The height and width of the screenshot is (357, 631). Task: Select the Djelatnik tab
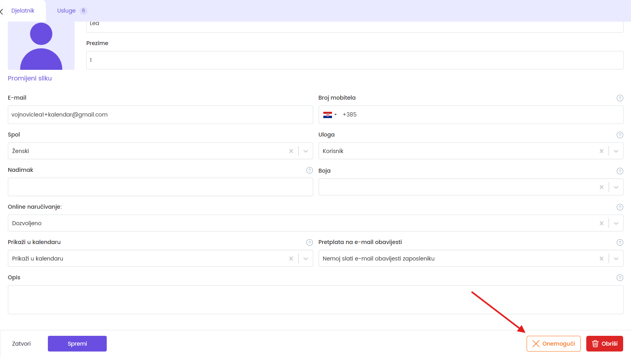pyautogui.click(x=23, y=11)
